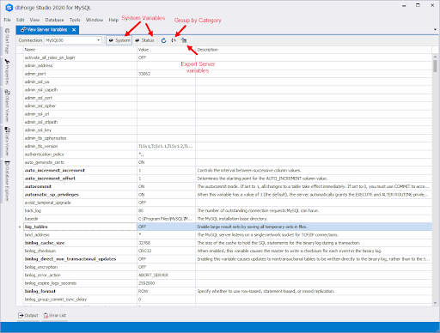This screenshot has width=440, height=333.
Task: Click the Value column header
Action: [166, 50]
